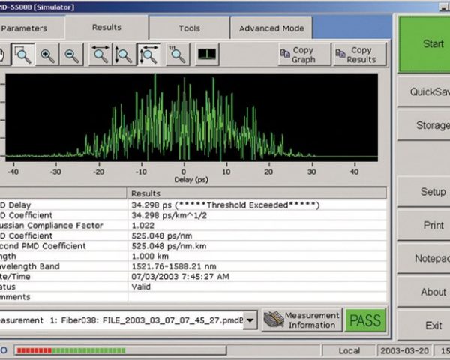Select the 1.022 compliance factor value
Screen dimensions: 450x360
[142, 226]
